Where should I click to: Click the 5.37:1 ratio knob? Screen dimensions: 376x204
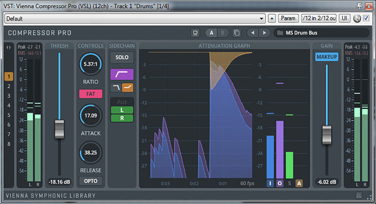pos(90,64)
